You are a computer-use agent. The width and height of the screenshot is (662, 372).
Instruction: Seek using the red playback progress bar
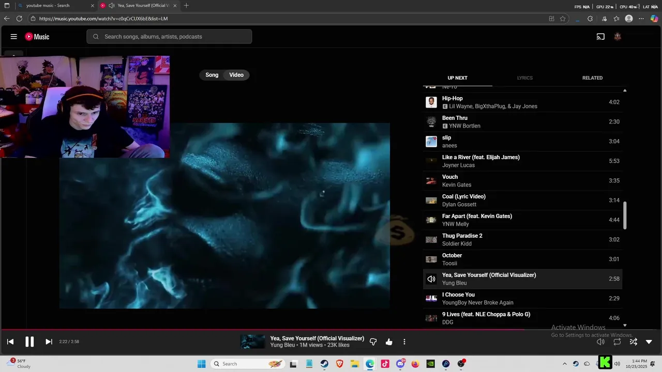coord(331,329)
